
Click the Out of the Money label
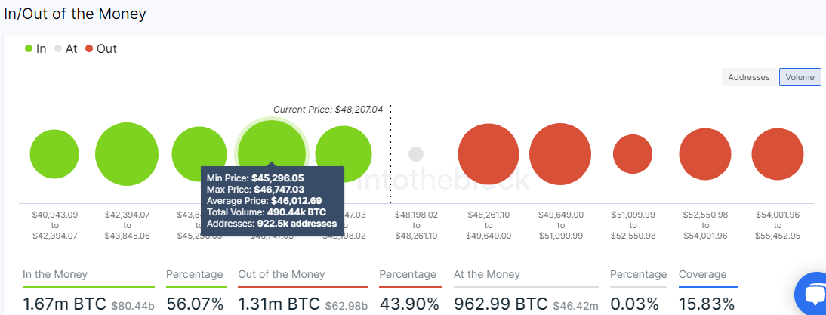click(x=282, y=274)
